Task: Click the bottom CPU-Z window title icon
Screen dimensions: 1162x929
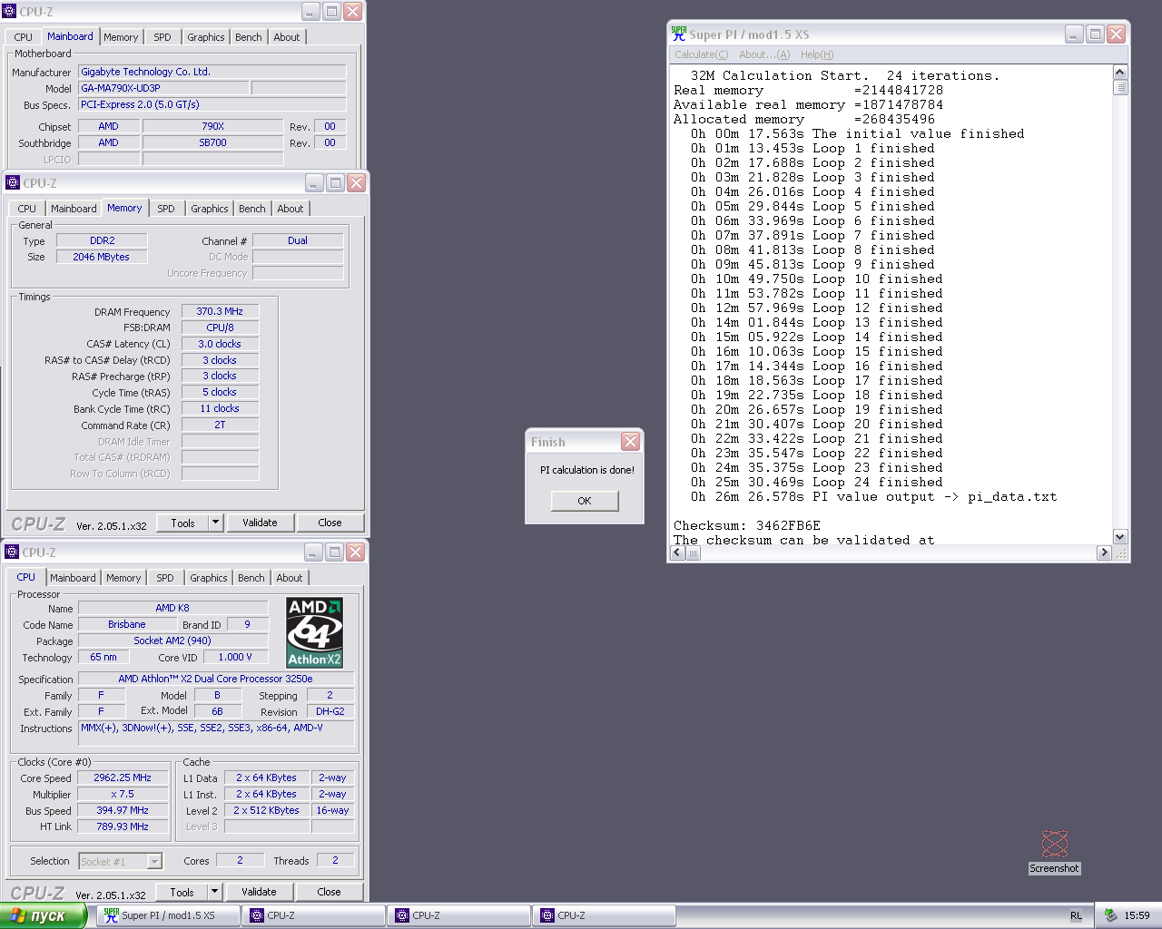Action: pos(12,552)
